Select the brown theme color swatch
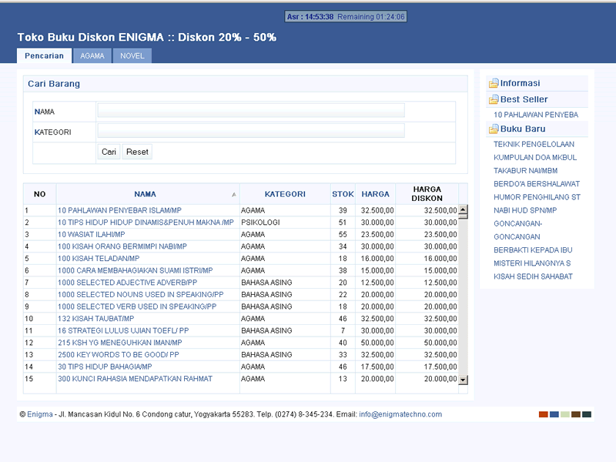Screen dimensions: 616x462 (576, 414)
